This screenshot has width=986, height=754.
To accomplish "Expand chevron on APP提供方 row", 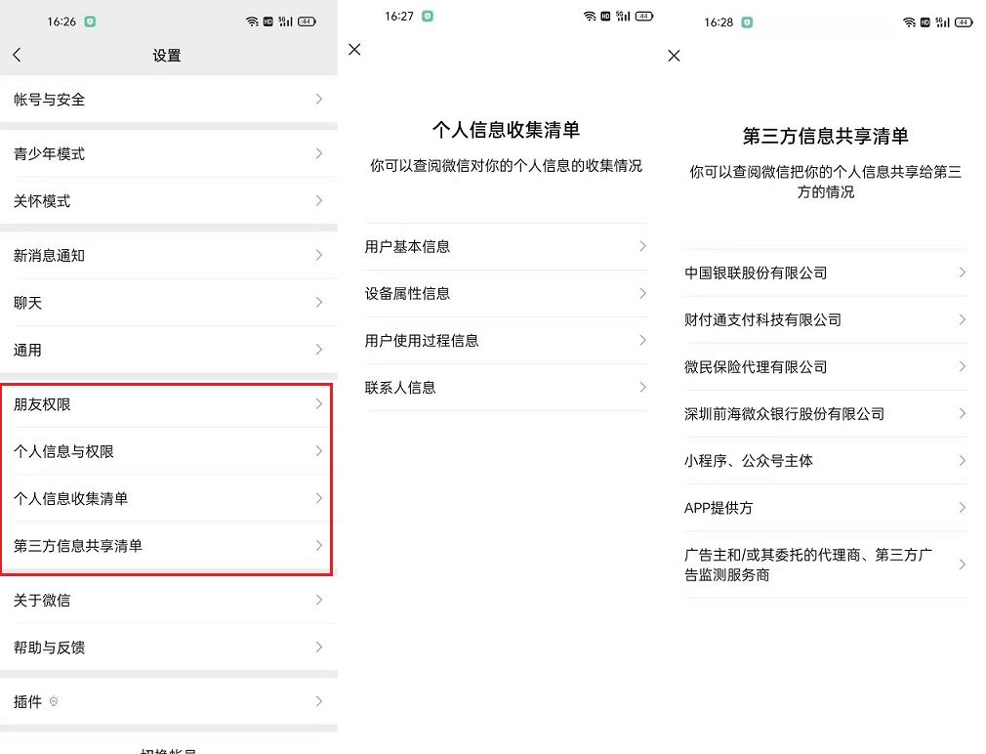I will tap(963, 508).
